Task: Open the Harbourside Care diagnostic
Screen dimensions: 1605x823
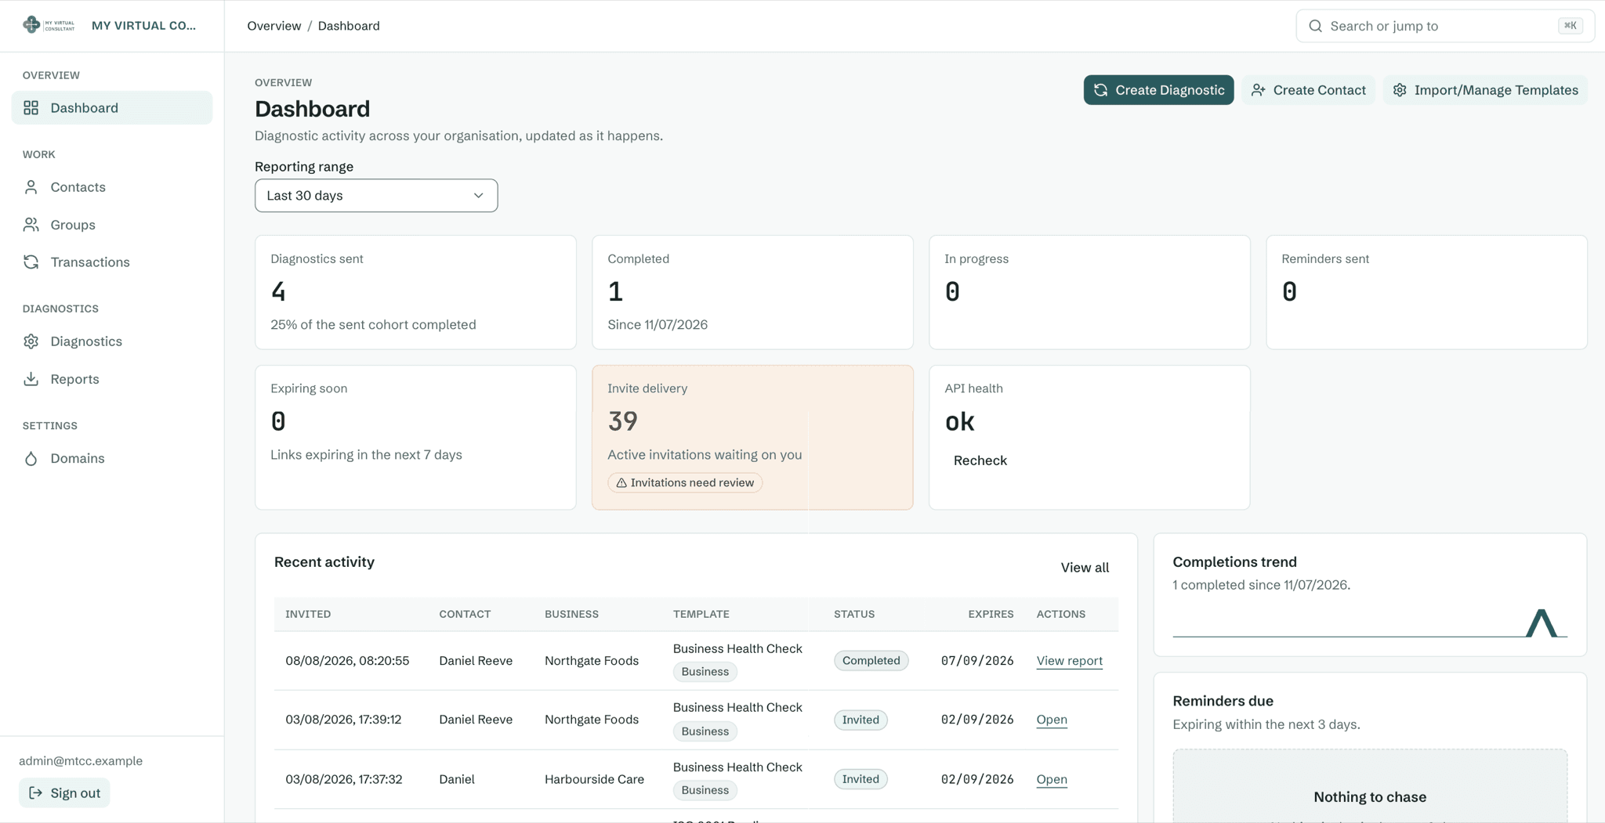Action: pos(1052,779)
